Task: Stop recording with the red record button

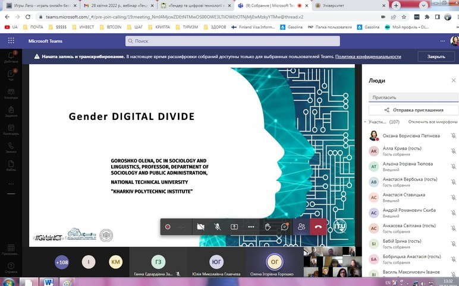Action: coord(168,227)
